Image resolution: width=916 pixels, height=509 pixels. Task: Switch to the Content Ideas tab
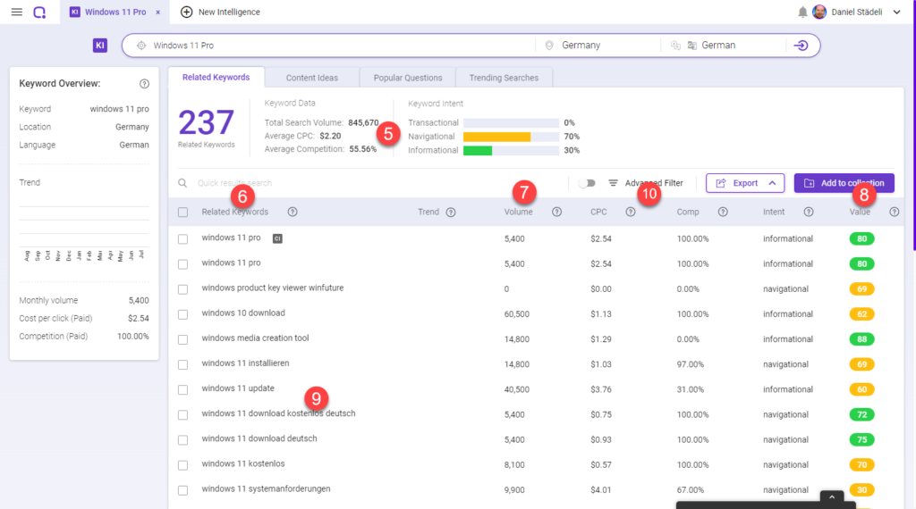point(312,78)
